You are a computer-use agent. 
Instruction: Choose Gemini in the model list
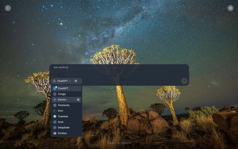coord(66,100)
